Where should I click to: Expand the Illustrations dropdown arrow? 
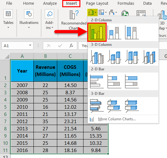point(29,28)
